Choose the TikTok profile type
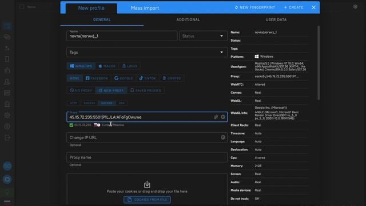The height and width of the screenshot is (206, 366). click(148, 78)
